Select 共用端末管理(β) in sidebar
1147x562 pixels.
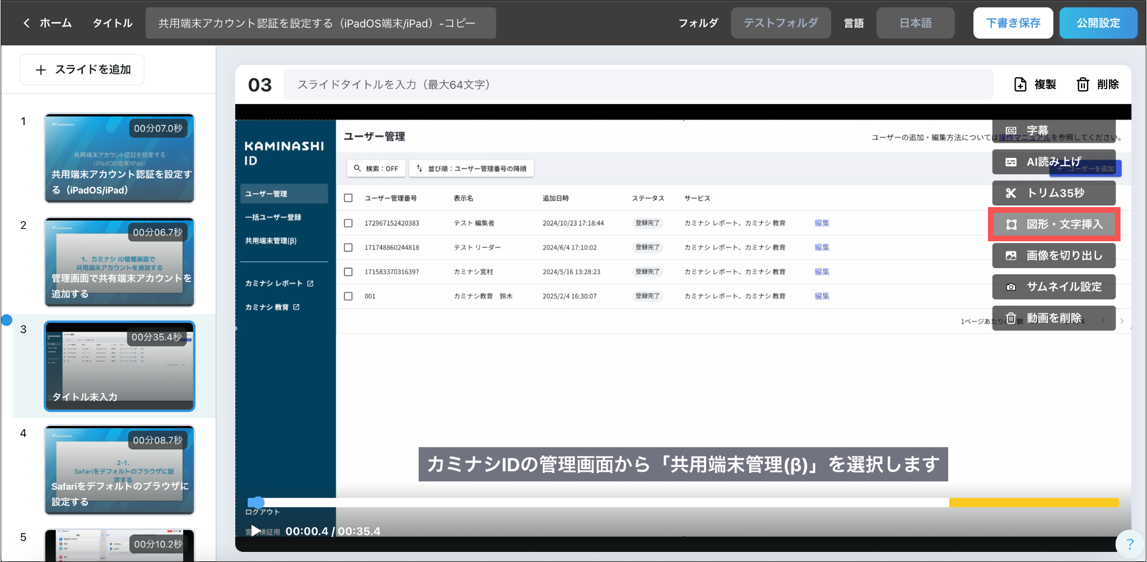(271, 241)
